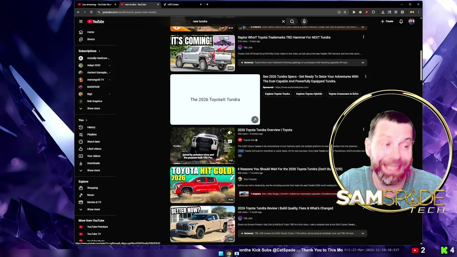Bookmark this page with star icon
This screenshot has height=257, width=457.
[x=345, y=12]
